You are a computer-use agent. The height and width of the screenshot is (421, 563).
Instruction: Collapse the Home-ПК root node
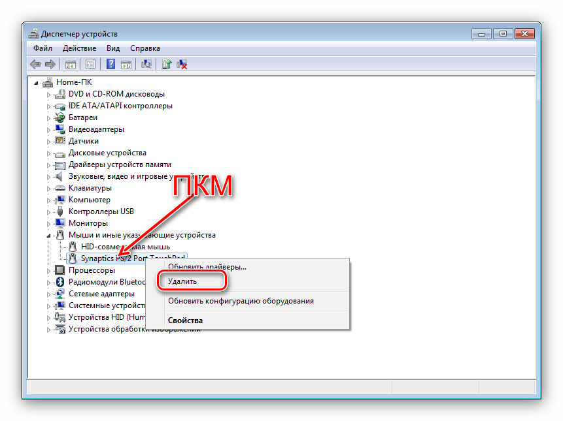(x=36, y=83)
